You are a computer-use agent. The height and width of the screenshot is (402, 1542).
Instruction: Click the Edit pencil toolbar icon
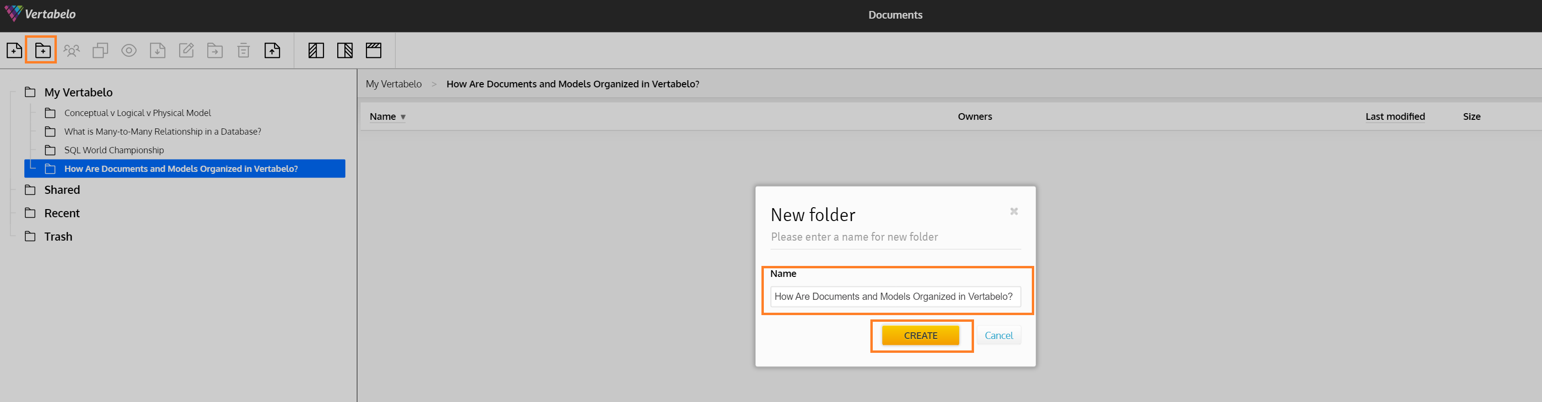(x=186, y=51)
